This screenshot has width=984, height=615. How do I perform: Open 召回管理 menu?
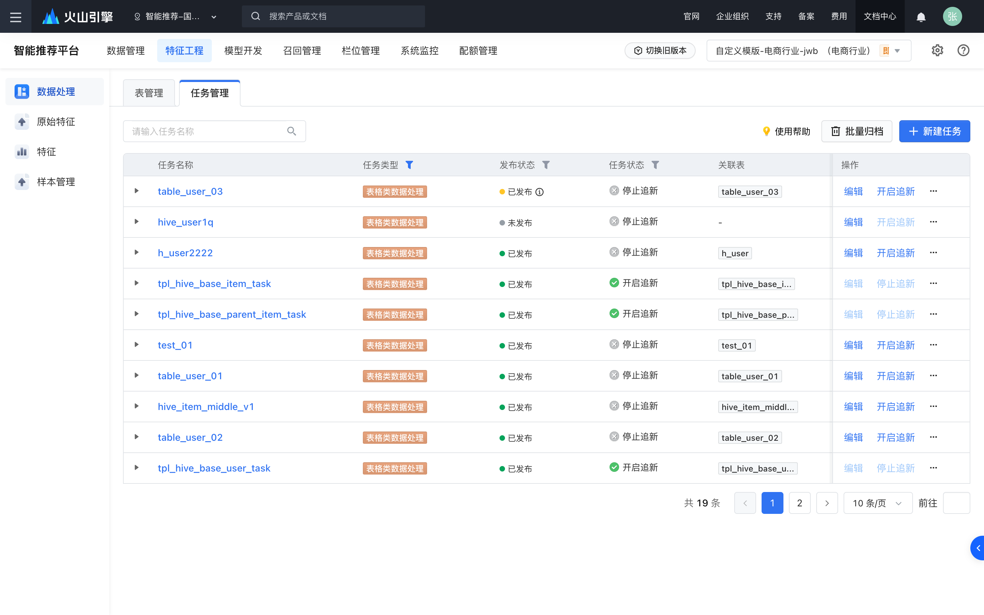pyautogui.click(x=302, y=51)
